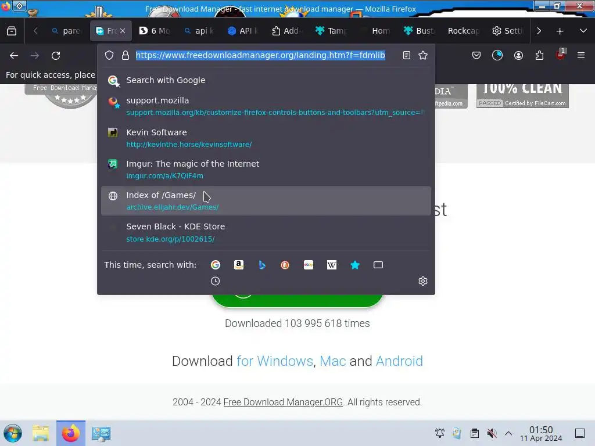This screenshot has height=446, width=595.
Task: Open the file manager from taskbar
Action: 41,433
